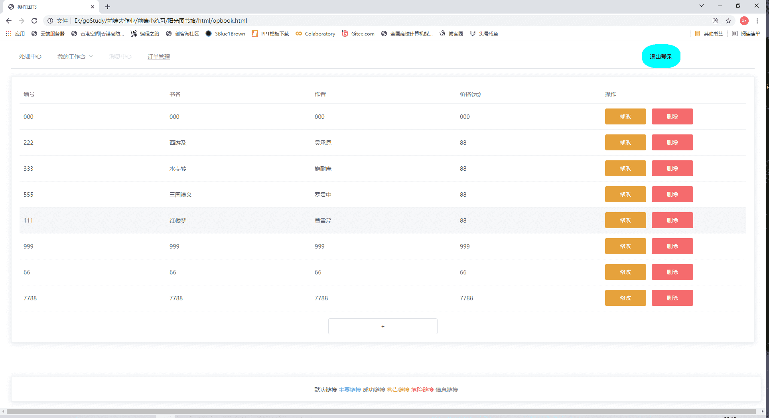
Task: Click the 退出登录 logout button
Action: 661,56
